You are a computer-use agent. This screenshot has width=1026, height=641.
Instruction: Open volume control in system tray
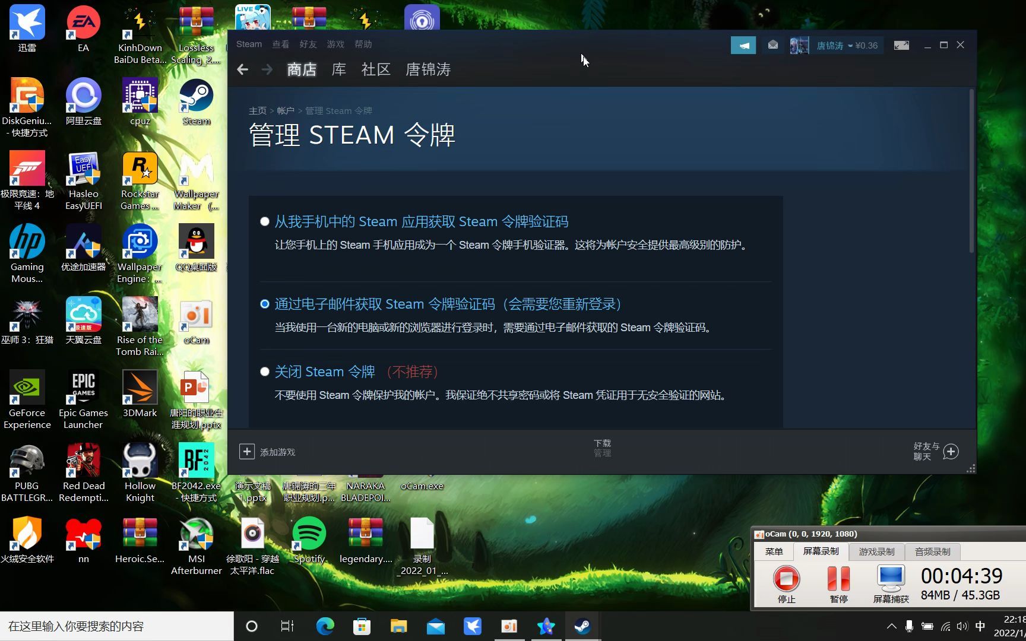coord(962,626)
